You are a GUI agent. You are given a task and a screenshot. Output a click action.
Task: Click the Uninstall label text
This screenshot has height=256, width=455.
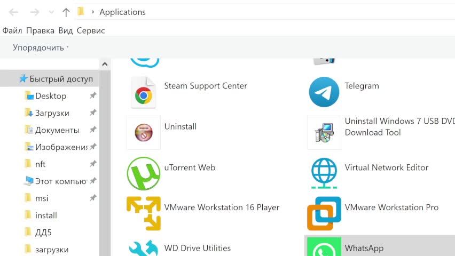click(180, 127)
